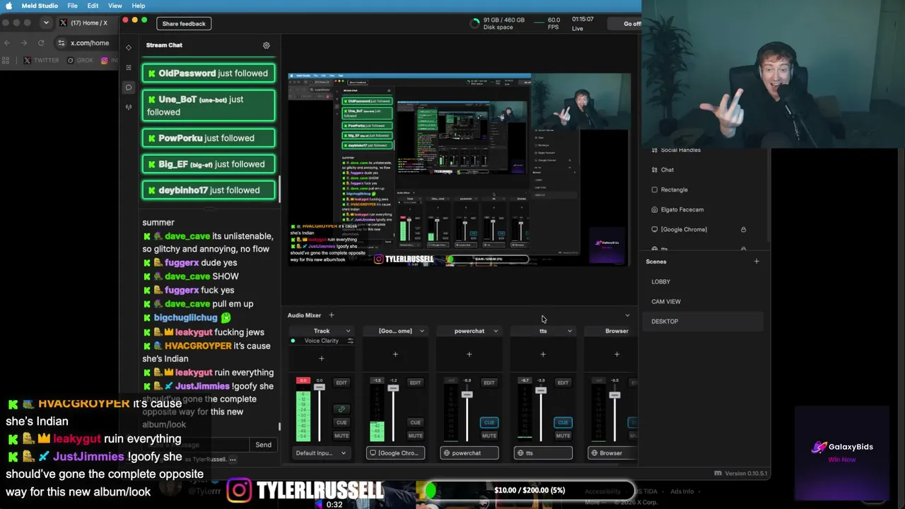905x509 pixels.
Task: Open the View menu
Action: pyautogui.click(x=115, y=6)
